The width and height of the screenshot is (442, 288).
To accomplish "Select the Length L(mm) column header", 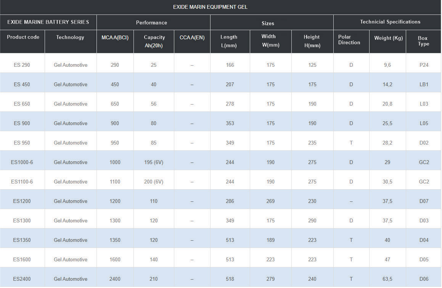I will 229,41.
